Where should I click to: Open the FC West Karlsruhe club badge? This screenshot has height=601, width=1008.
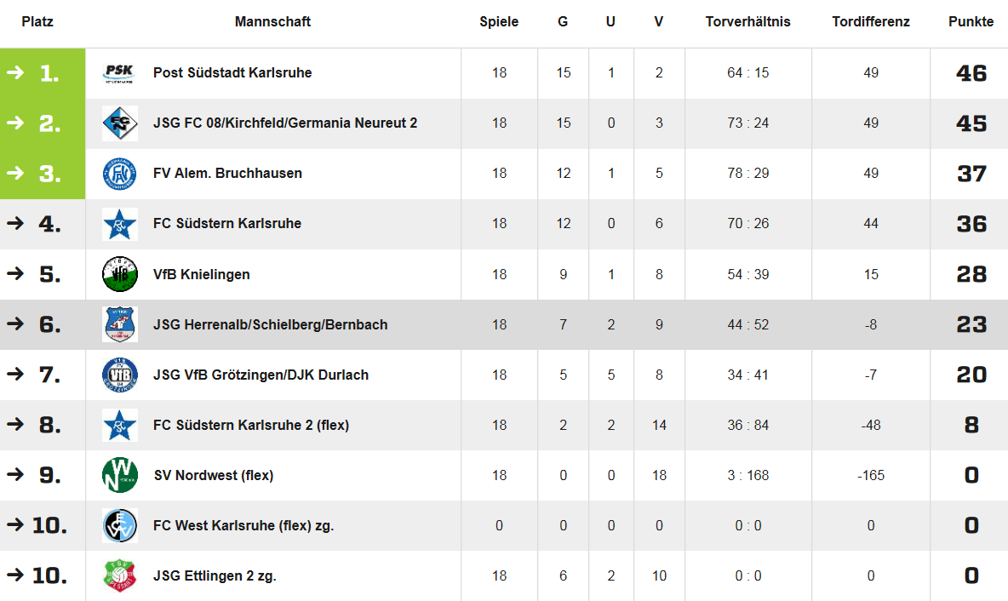[119, 526]
